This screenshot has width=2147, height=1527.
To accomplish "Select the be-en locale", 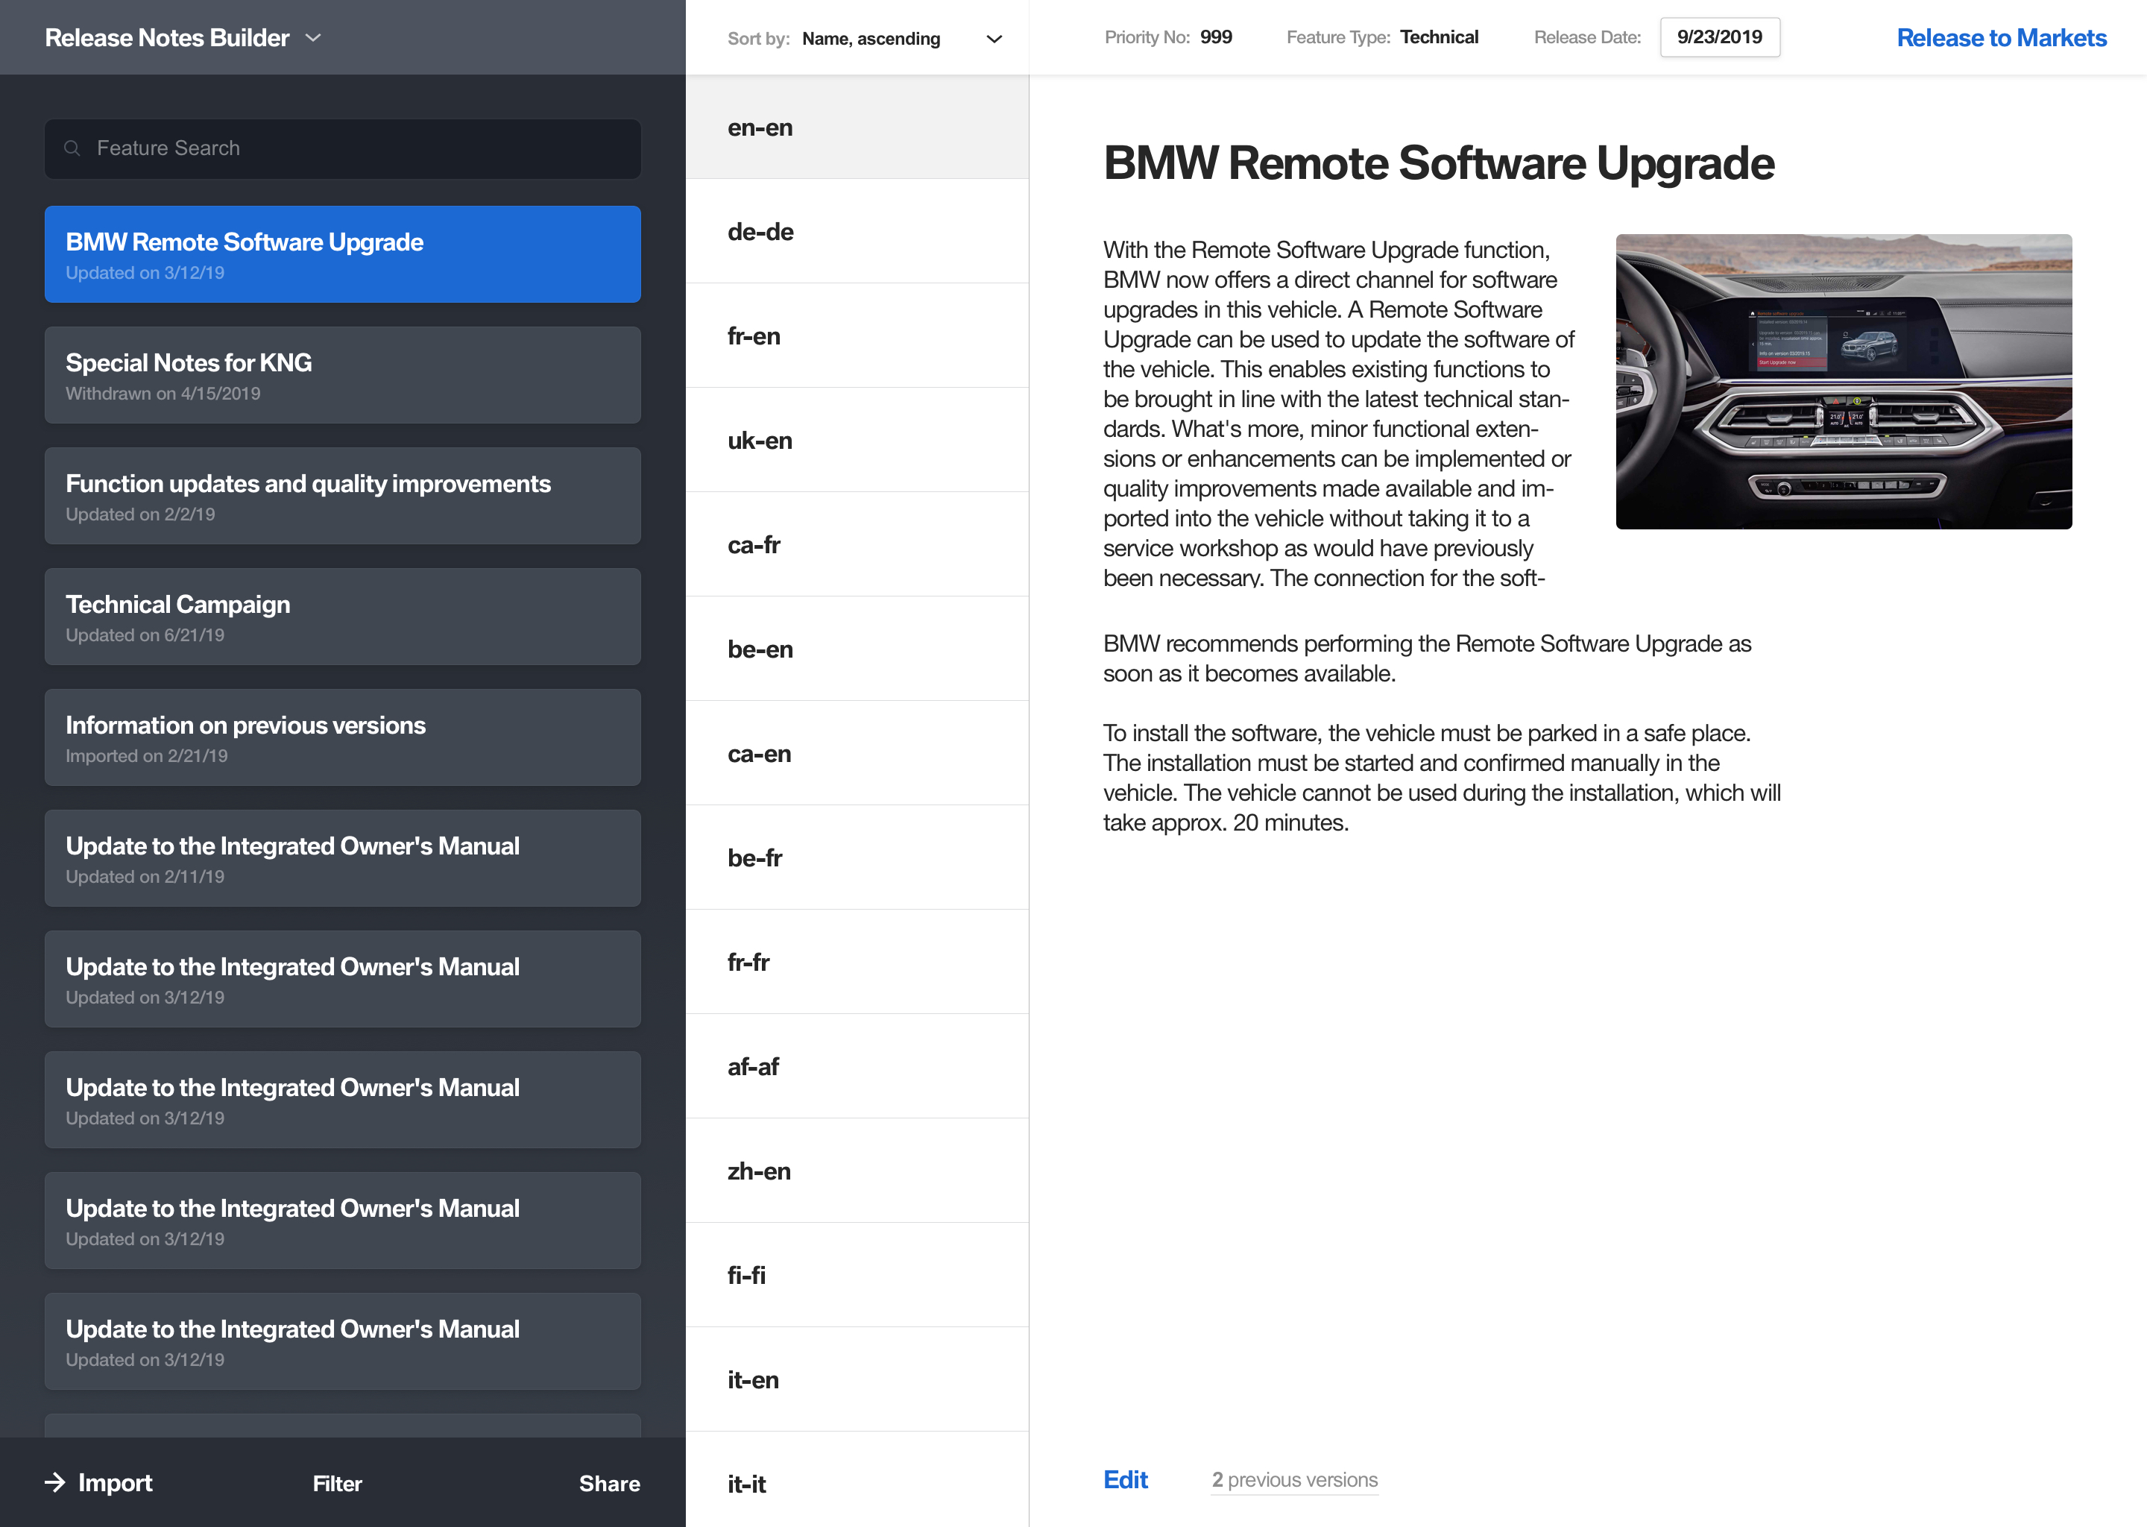I will click(x=857, y=649).
